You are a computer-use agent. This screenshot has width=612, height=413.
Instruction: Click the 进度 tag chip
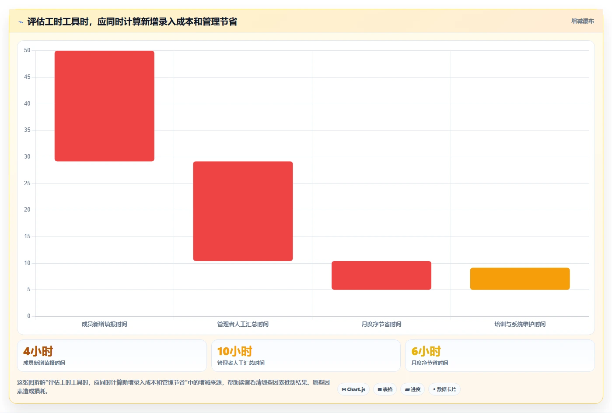point(413,389)
